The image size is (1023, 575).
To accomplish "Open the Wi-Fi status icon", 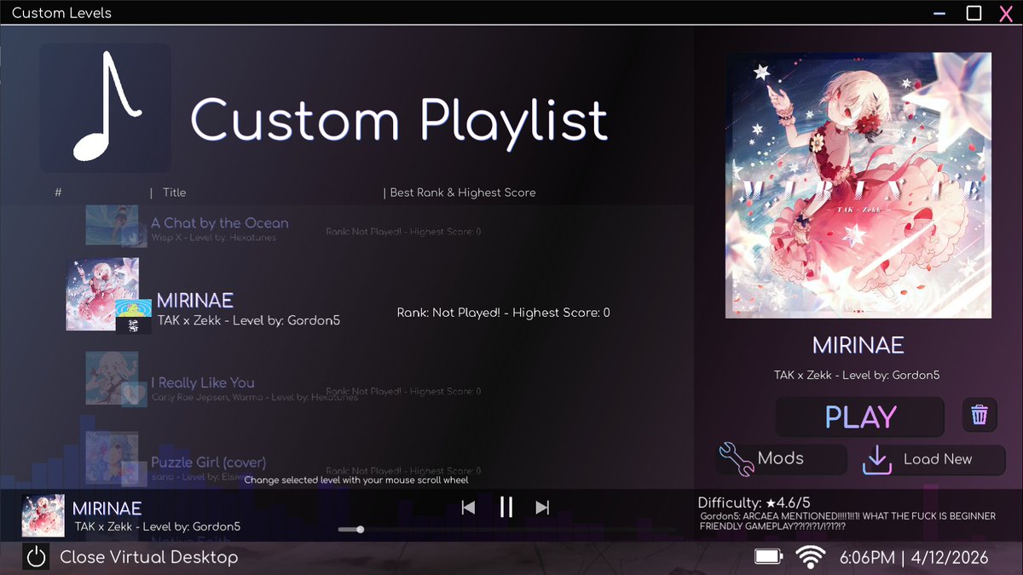I will pyautogui.click(x=811, y=557).
